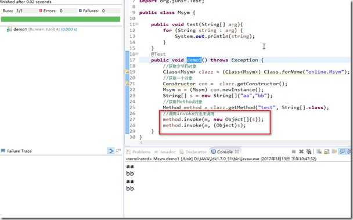
Task: Select the Console tab
Action: [225, 152]
